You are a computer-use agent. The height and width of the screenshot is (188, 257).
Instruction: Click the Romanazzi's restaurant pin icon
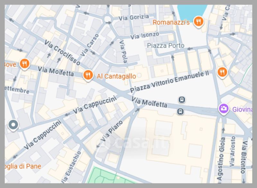(198, 21)
